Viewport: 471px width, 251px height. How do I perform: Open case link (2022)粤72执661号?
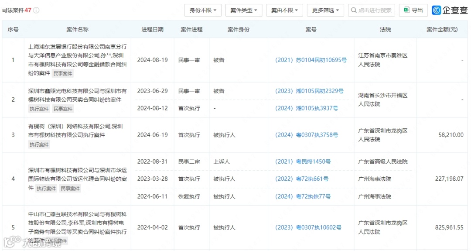tap(302, 179)
